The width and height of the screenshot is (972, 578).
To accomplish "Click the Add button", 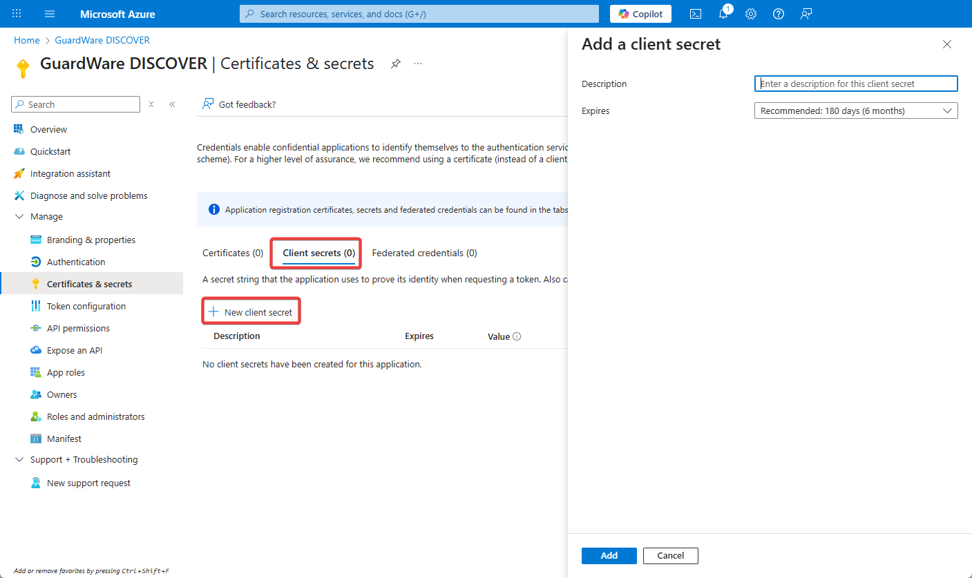I will [x=609, y=556].
